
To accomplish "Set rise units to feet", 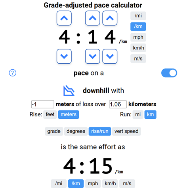I will point(50,114).
